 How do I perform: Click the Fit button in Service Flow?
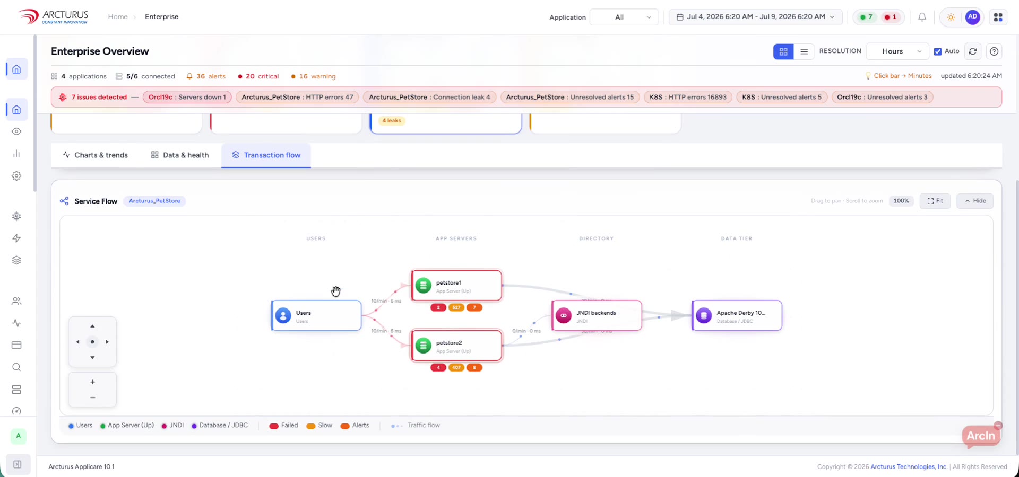coord(935,201)
